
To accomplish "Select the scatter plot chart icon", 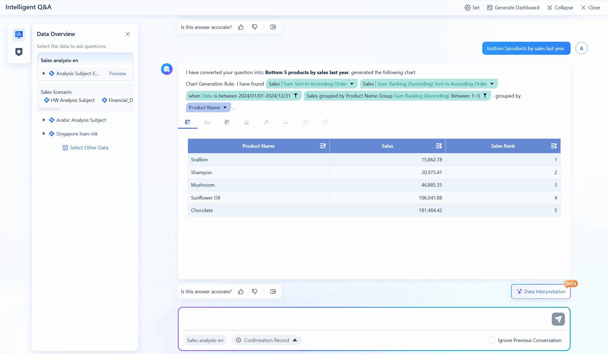I will point(325,122).
